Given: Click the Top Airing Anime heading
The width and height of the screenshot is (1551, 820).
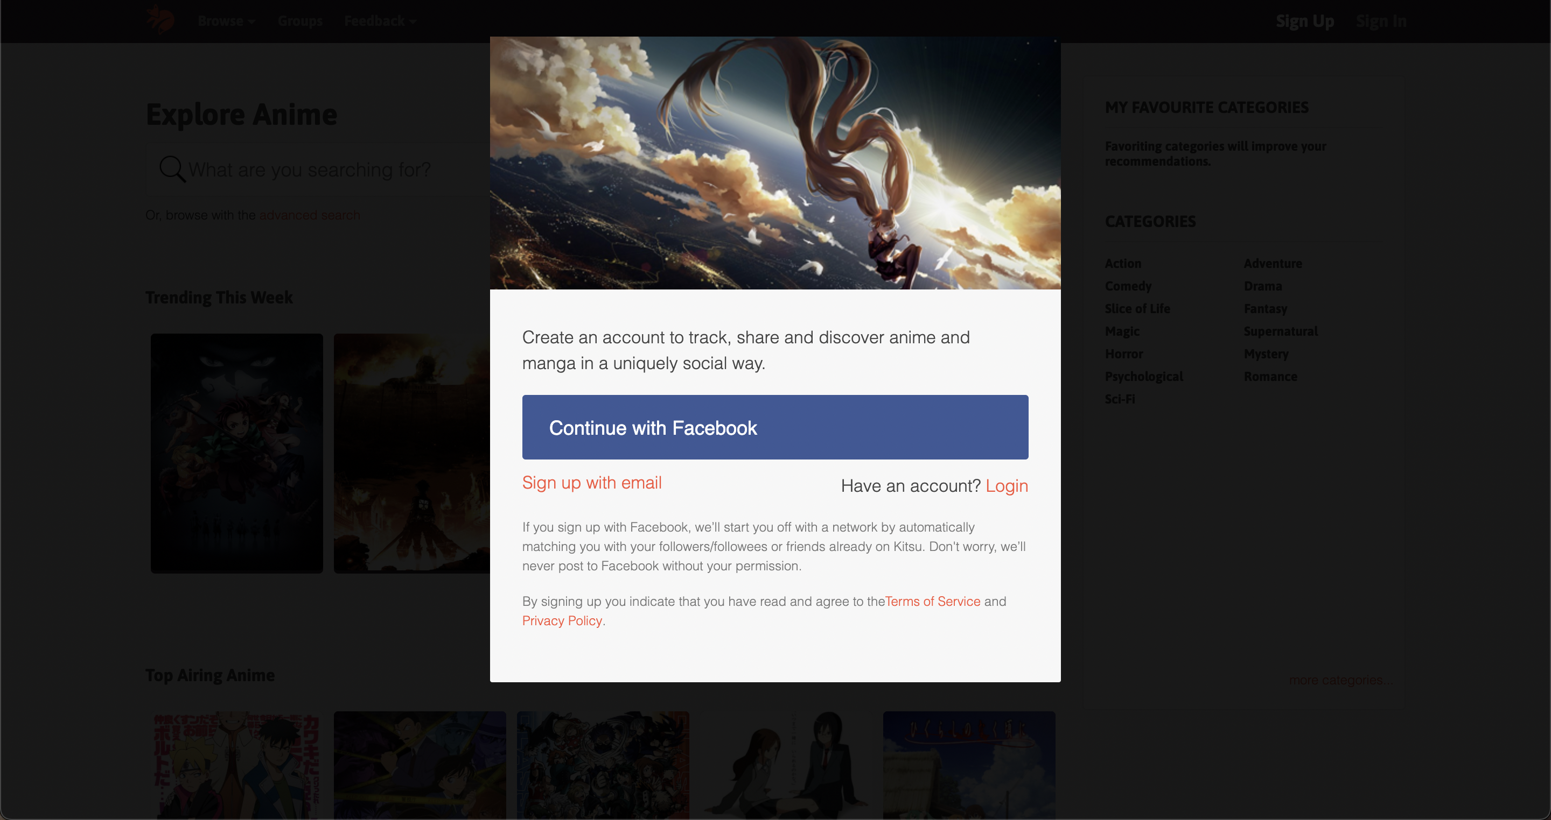Looking at the screenshot, I should tap(209, 675).
